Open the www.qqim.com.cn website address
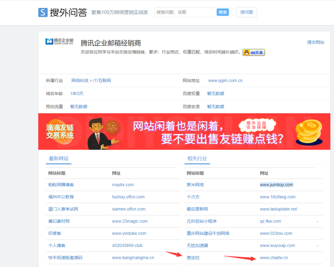 225,81
